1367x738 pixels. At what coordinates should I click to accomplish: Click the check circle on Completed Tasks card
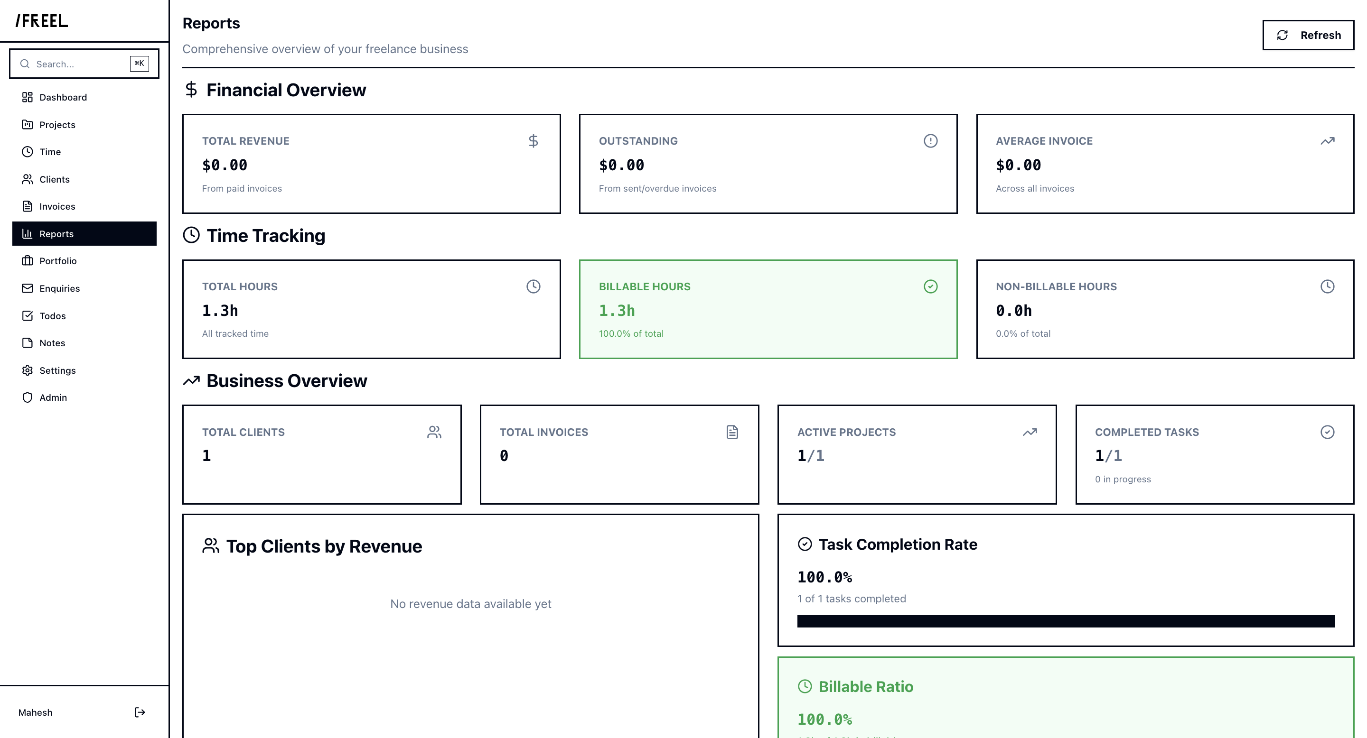(x=1327, y=432)
